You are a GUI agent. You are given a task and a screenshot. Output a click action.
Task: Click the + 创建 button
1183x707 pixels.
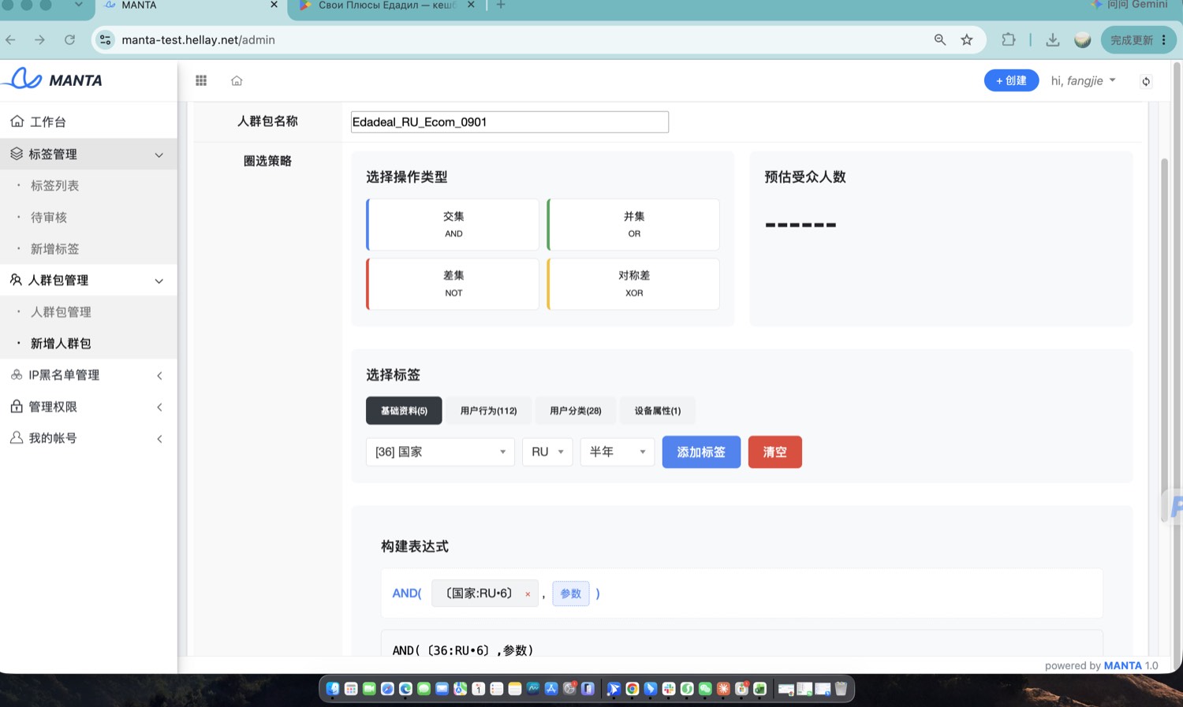coord(1011,80)
